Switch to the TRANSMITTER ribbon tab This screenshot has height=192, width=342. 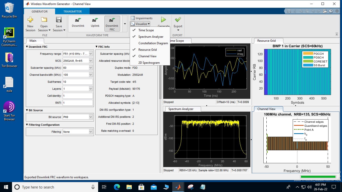tap(73, 11)
